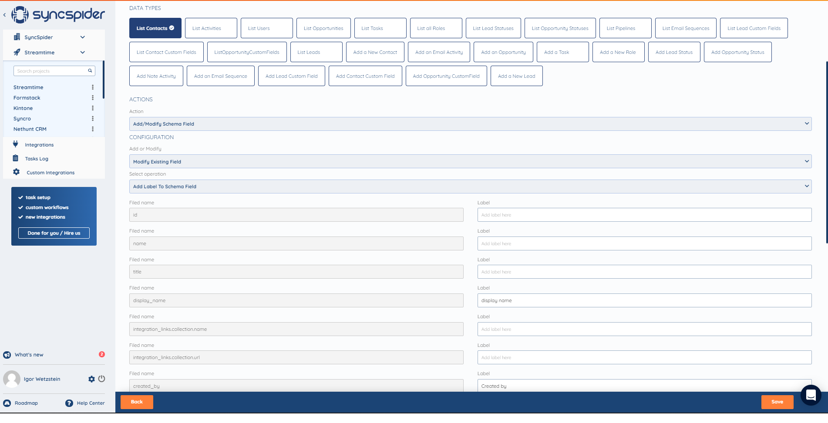The width and height of the screenshot is (828, 423).
Task: Open options menu for Kintone project
Action: 93,108
